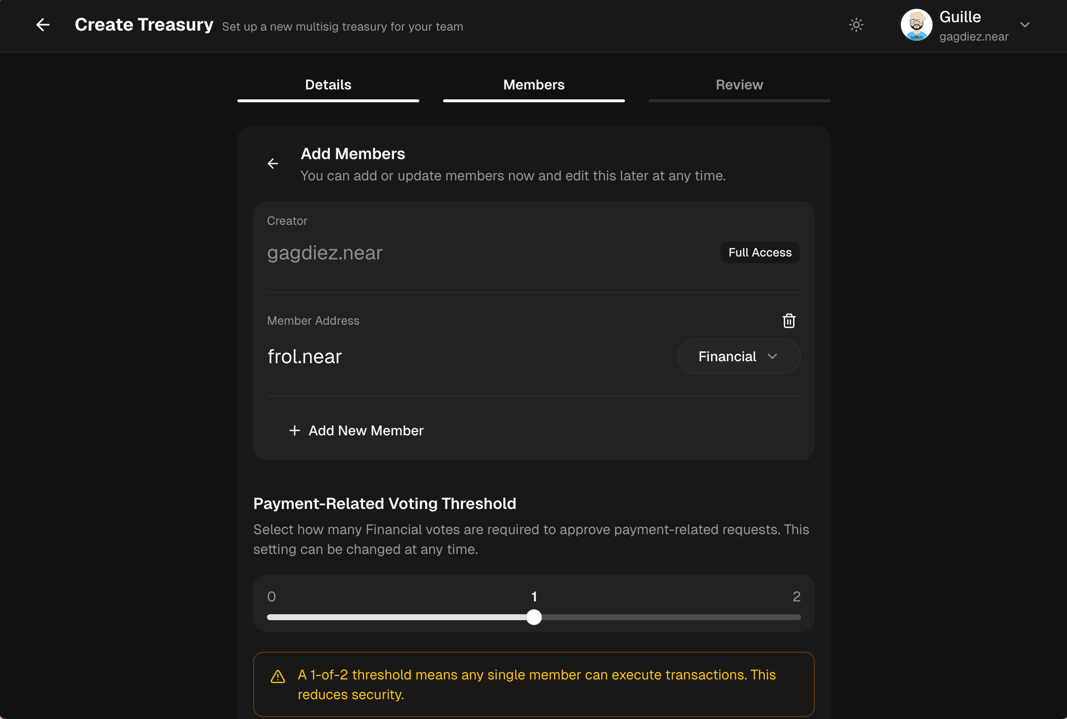Click the gagdiez.near creator field
This screenshot has height=719, width=1067.
pos(324,253)
